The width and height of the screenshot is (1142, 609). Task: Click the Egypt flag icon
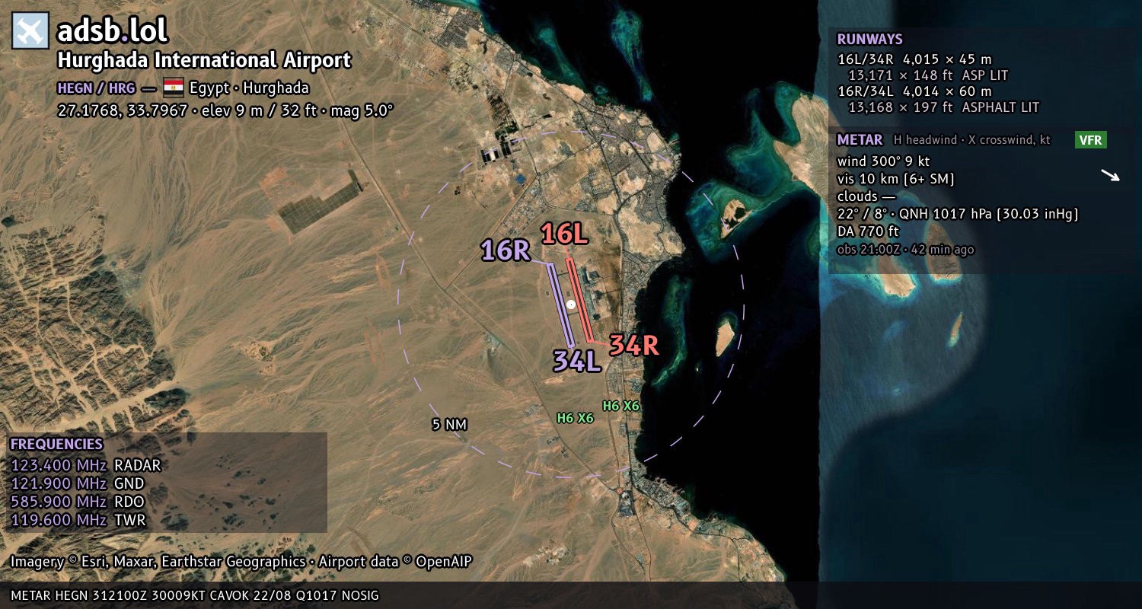(174, 87)
